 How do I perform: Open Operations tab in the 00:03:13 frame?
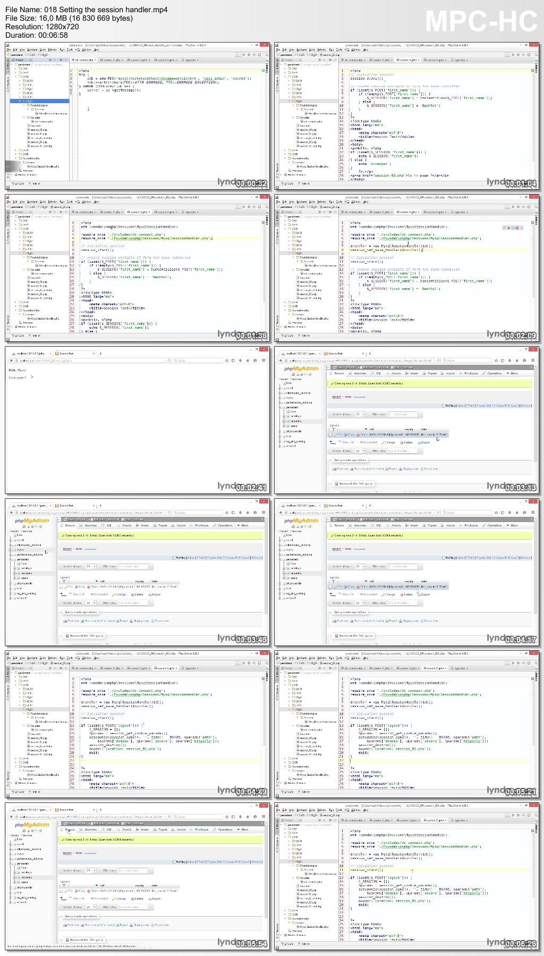click(x=492, y=373)
